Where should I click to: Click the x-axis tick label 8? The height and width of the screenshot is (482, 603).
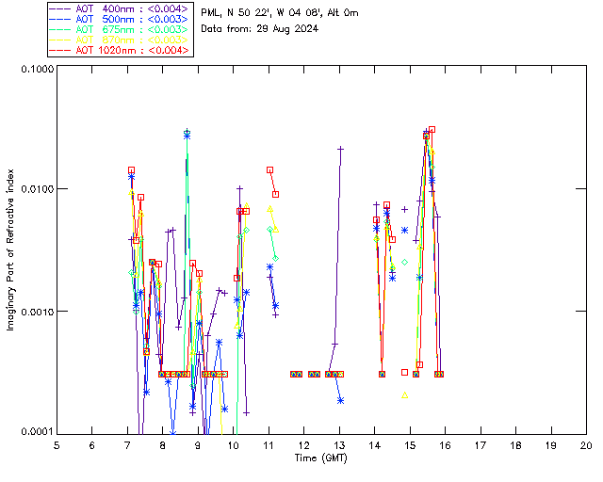click(163, 445)
